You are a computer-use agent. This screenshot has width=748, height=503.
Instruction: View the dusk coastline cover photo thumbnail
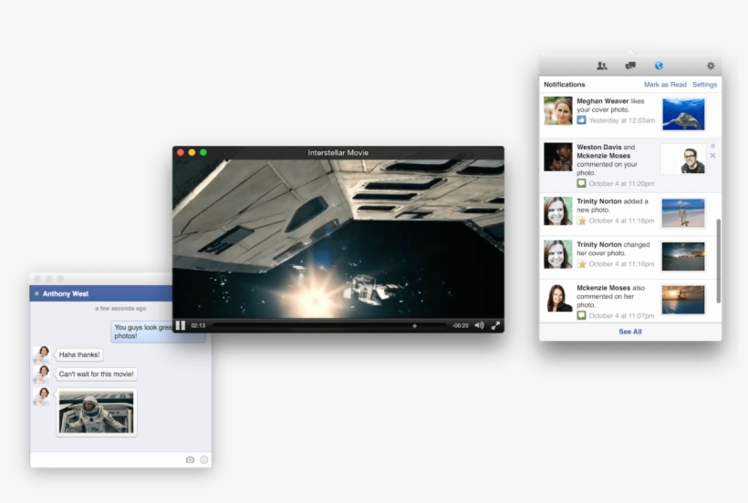(x=683, y=256)
